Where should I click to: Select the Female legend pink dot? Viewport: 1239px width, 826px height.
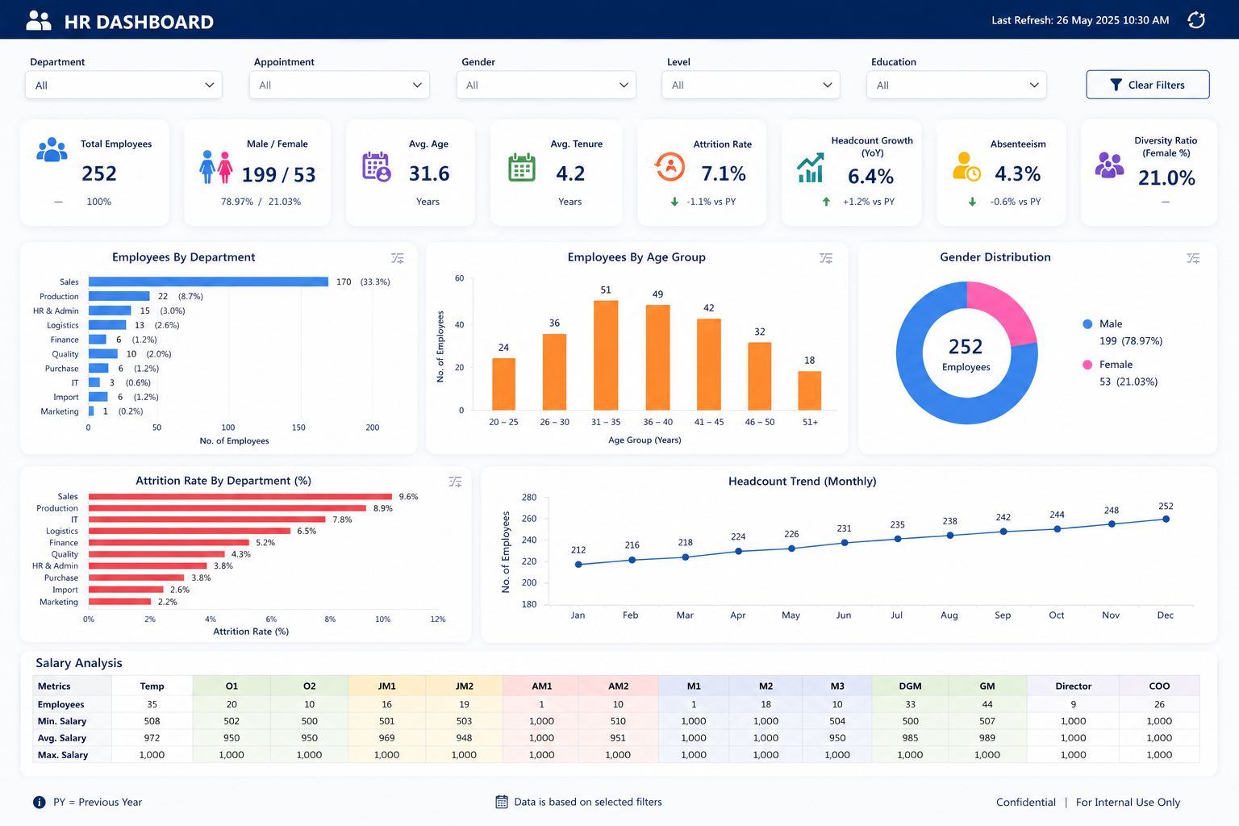coord(1087,365)
